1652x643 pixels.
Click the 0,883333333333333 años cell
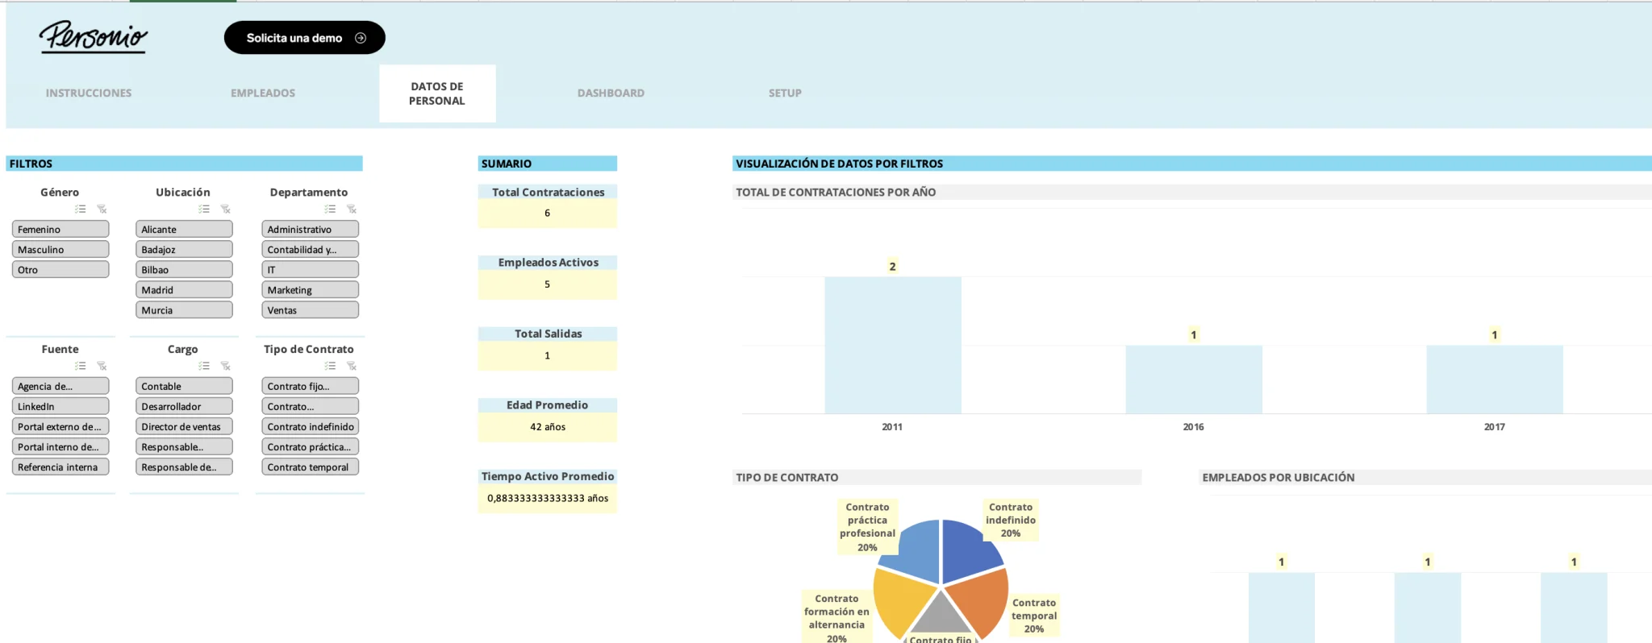pyautogui.click(x=548, y=498)
